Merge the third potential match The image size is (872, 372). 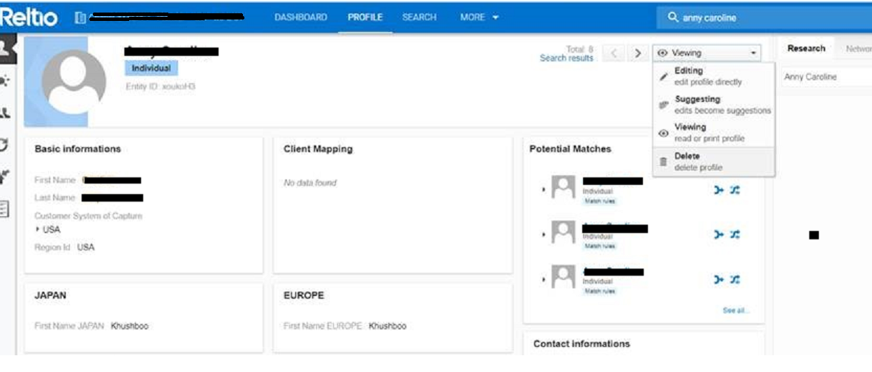(x=718, y=279)
